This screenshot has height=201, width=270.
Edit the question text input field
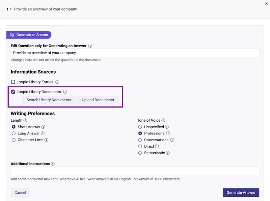pyautogui.click(x=135, y=53)
